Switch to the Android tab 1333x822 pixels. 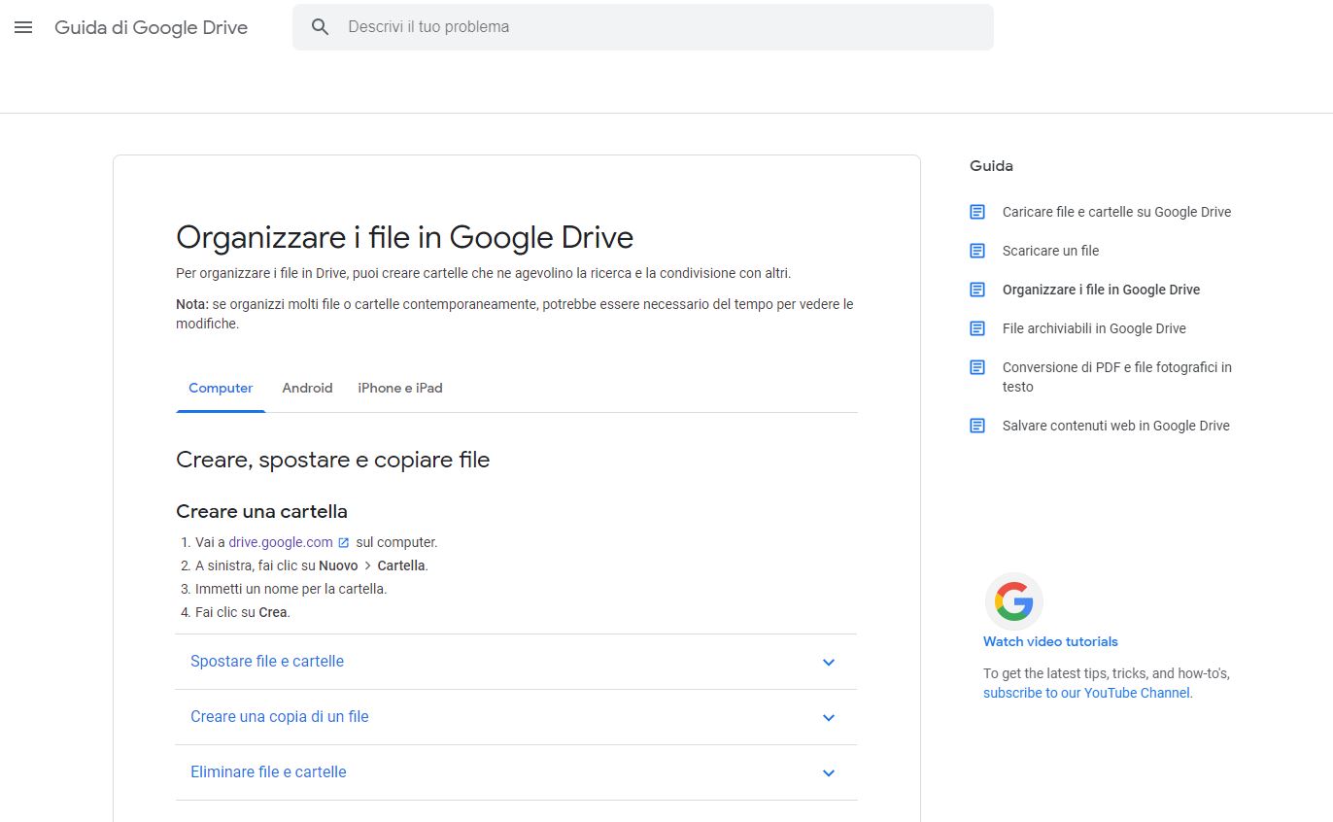click(x=307, y=389)
